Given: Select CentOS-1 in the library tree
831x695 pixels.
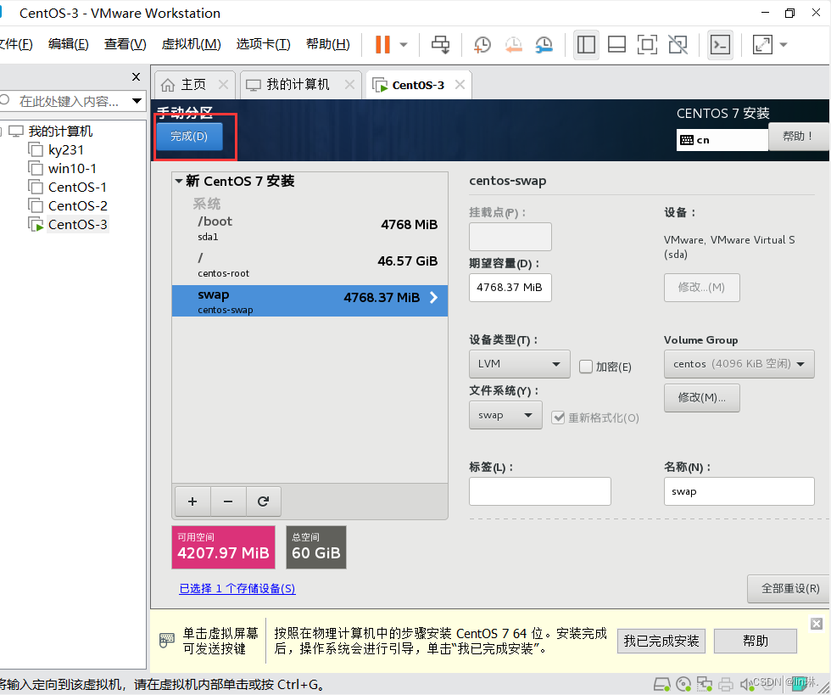Looking at the screenshot, I should 77,188.
